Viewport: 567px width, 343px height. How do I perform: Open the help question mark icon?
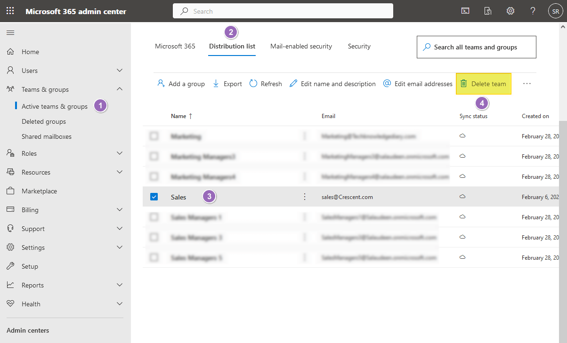pyautogui.click(x=533, y=11)
